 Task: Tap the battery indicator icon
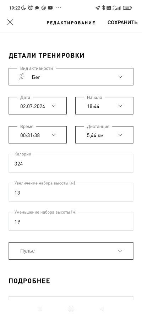[x=127, y=8]
